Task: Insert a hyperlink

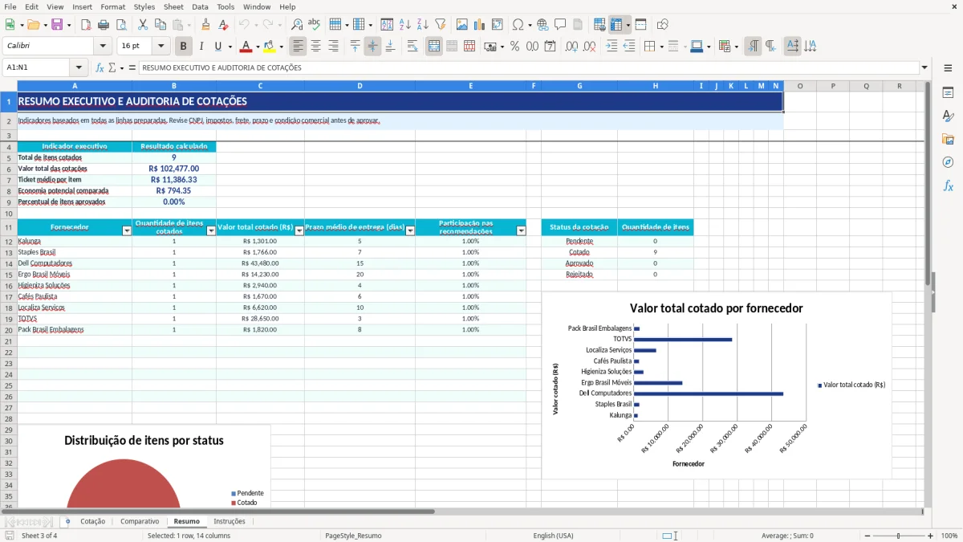Action: coord(542,25)
